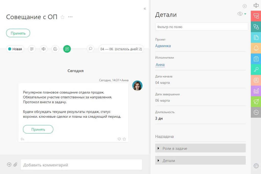Attach a file with the paperclip icon
The width and height of the screenshot is (261, 174).
coord(15,165)
